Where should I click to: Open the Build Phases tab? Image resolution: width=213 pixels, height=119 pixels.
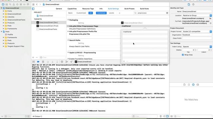(129, 9)
